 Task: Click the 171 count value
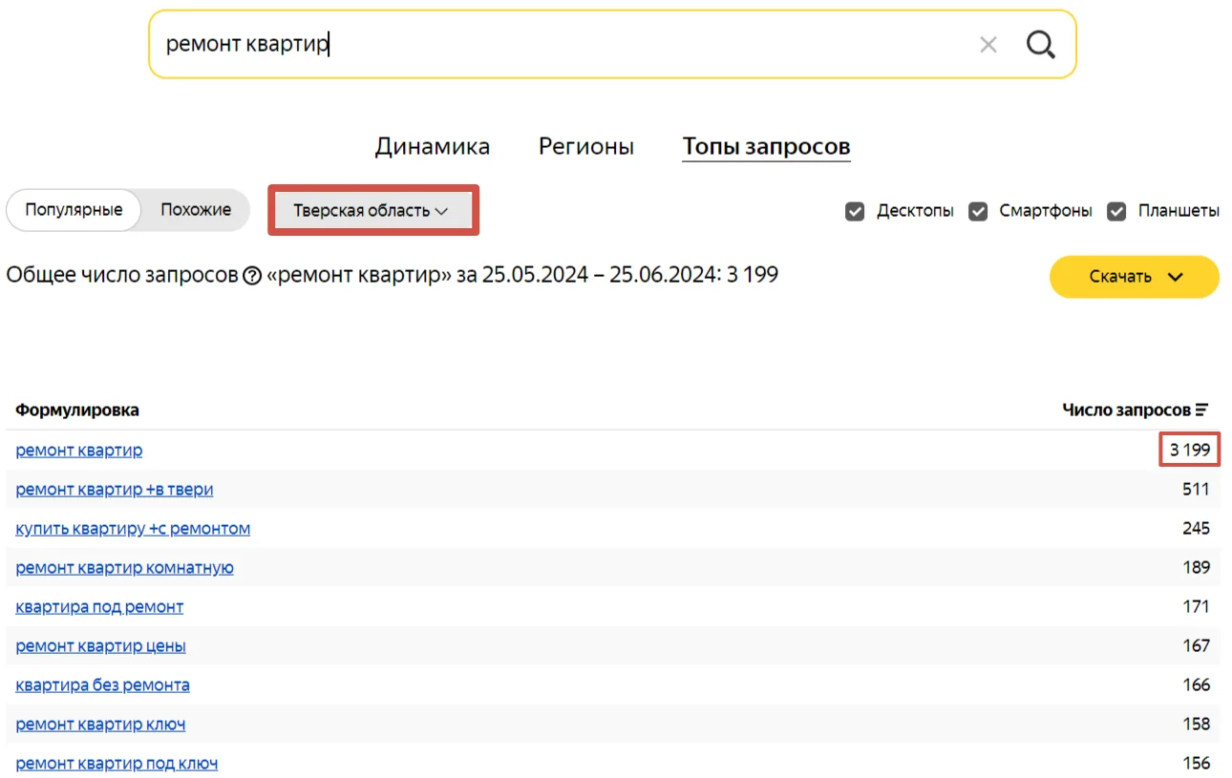(1197, 607)
